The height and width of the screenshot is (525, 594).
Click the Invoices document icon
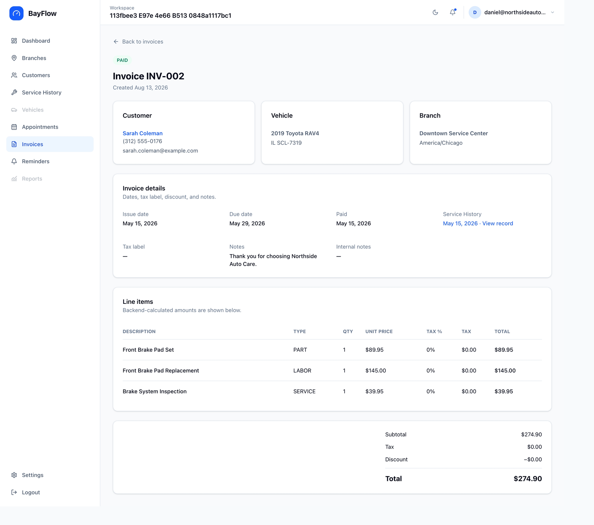[x=14, y=144]
